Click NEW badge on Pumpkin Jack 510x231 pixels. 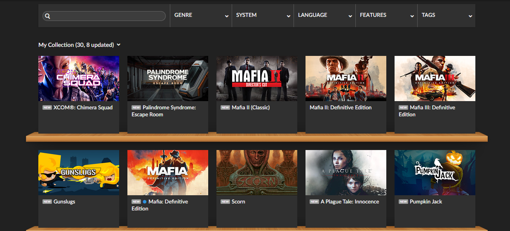point(403,202)
